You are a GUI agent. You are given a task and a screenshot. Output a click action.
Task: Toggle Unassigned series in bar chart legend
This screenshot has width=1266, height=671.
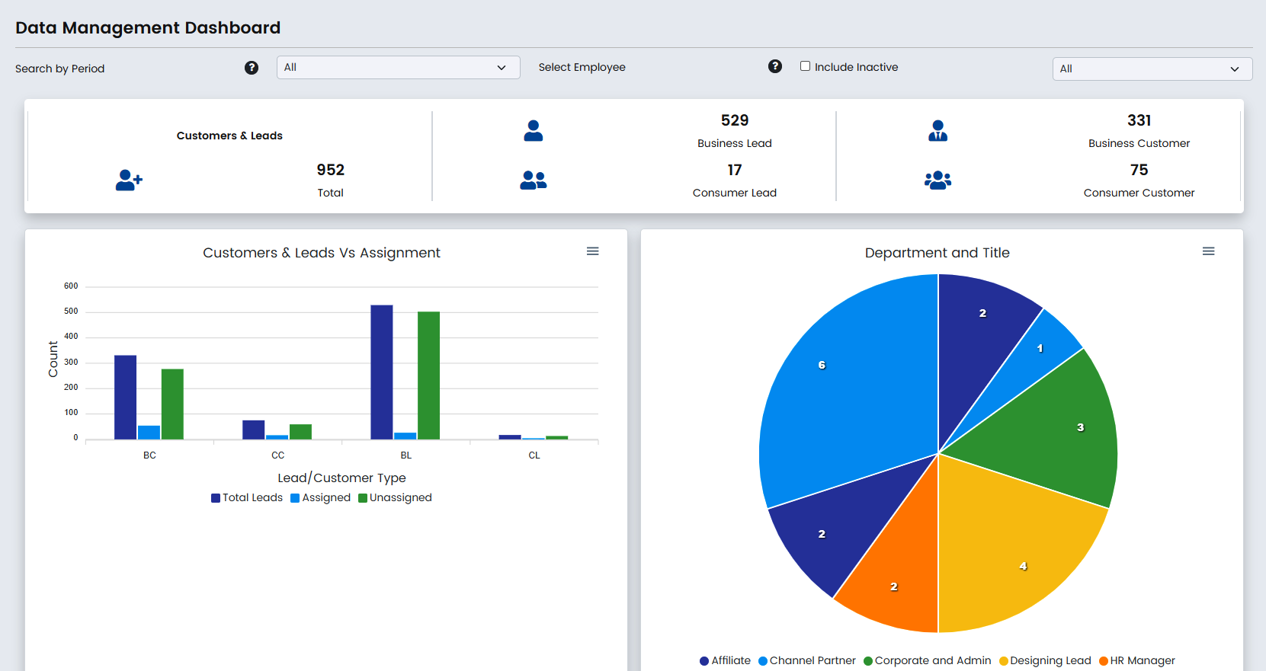click(x=395, y=497)
